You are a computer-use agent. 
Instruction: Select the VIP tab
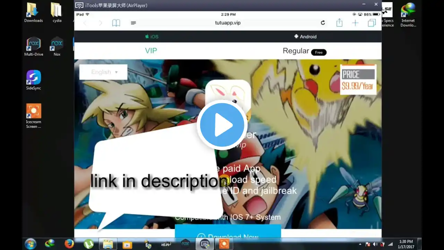(151, 51)
